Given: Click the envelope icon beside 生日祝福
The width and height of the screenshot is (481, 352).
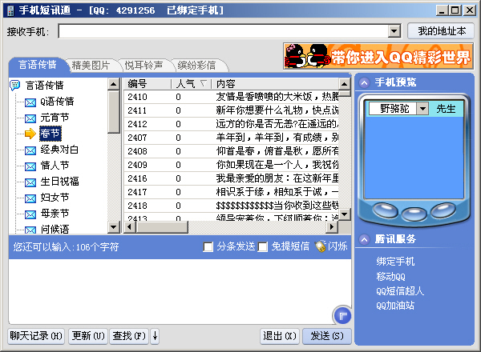Looking at the screenshot, I should coord(30,182).
